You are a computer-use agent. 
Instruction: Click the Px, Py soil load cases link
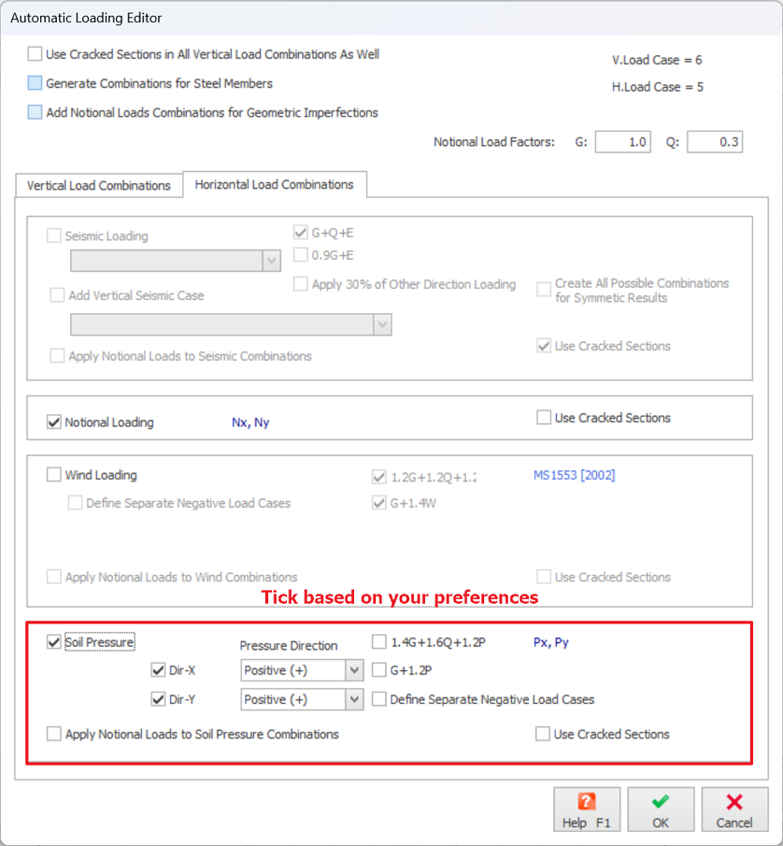coord(551,642)
